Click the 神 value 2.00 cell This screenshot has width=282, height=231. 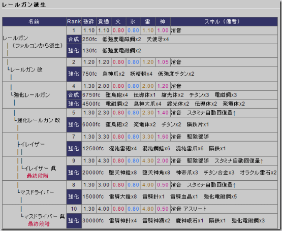(163, 161)
